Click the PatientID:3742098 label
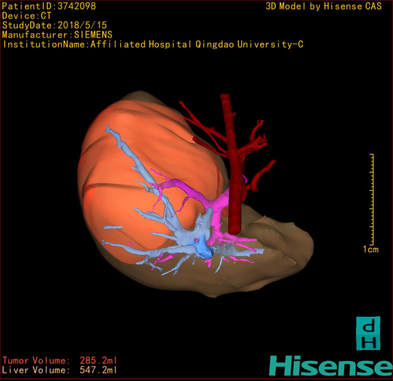This screenshot has width=393, height=381. [x=49, y=6]
